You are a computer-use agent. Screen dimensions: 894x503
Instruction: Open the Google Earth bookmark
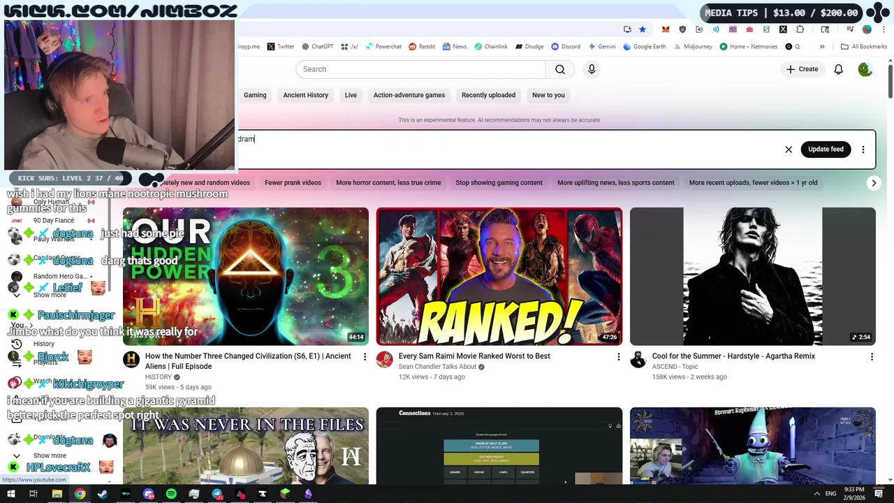pyautogui.click(x=645, y=47)
